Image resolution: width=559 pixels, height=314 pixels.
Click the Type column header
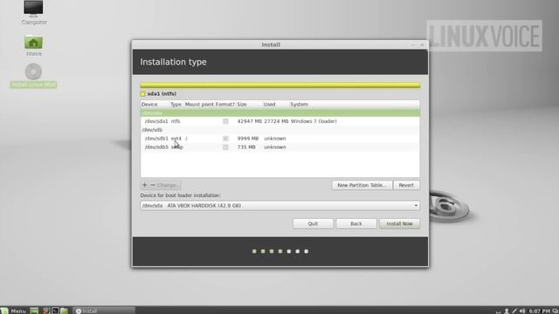pyautogui.click(x=176, y=105)
